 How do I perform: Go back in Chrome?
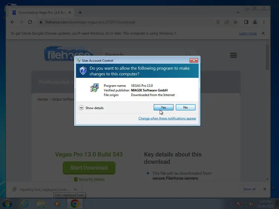13,22
